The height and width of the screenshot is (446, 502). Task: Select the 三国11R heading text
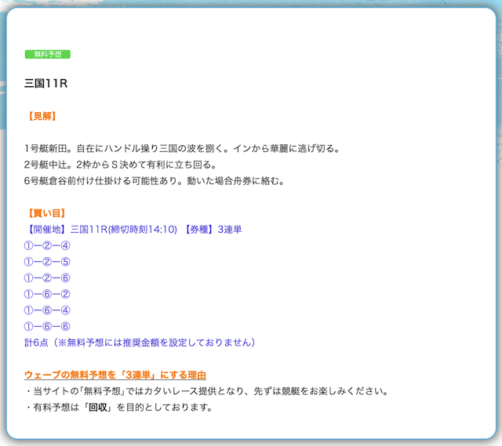point(45,84)
